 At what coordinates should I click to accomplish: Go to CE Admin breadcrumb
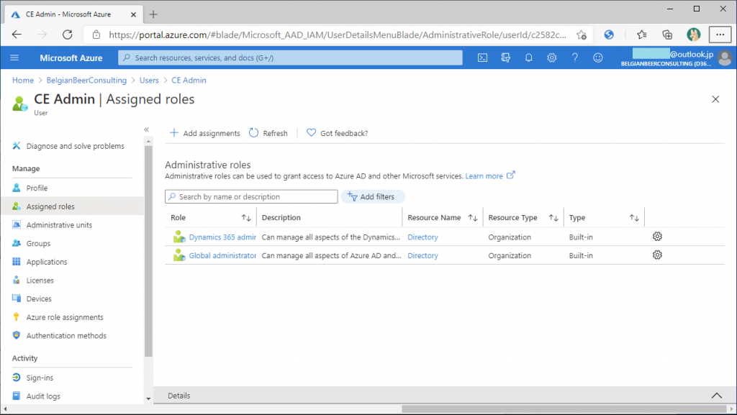coord(189,81)
